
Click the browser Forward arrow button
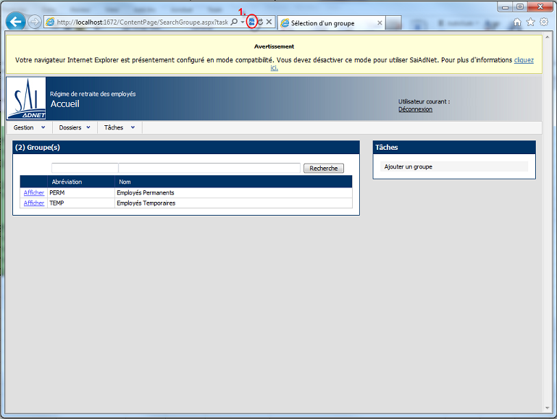click(35, 22)
